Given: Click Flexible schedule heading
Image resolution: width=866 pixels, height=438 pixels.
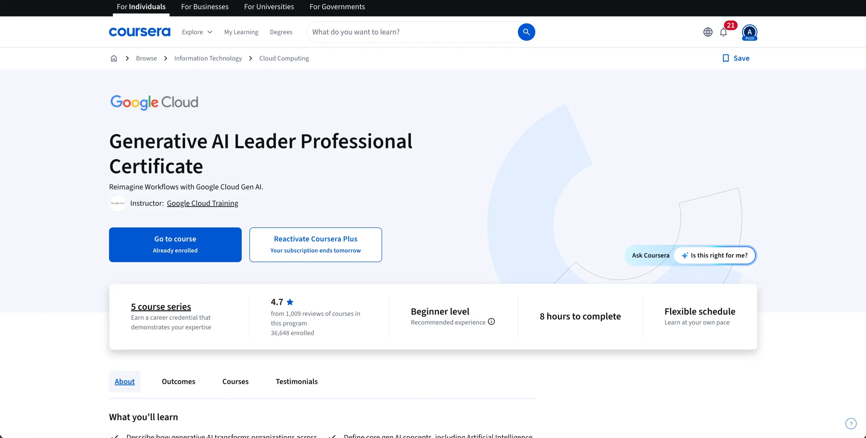Looking at the screenshot, I should (x=700, y=311).
